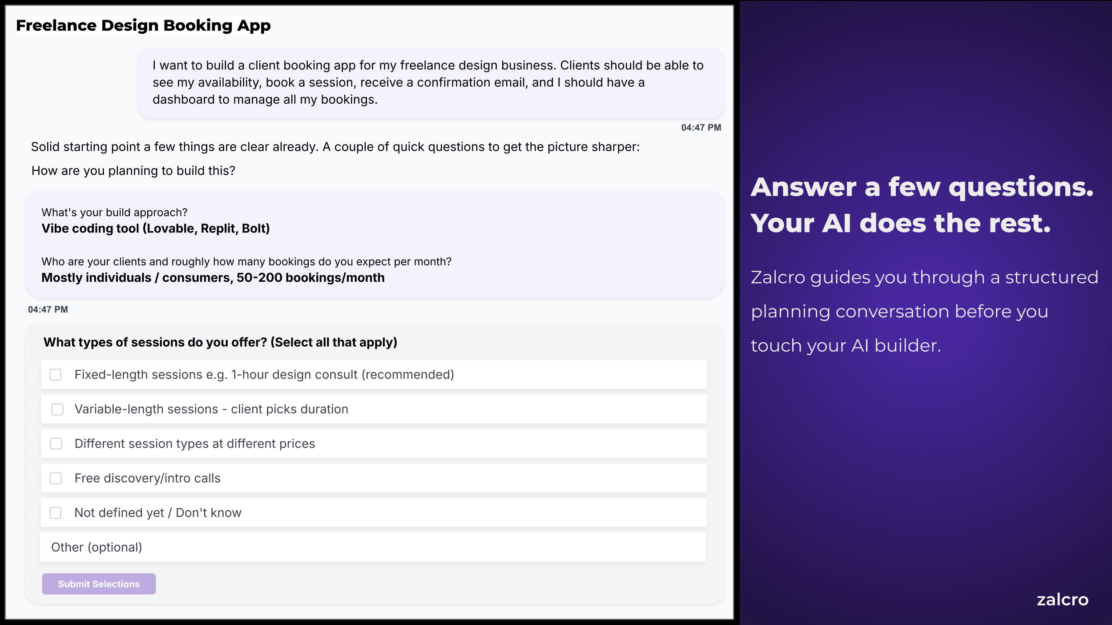Click the 04:47 PM timestamp under user message
The image size is (1112, 625).
701,128
